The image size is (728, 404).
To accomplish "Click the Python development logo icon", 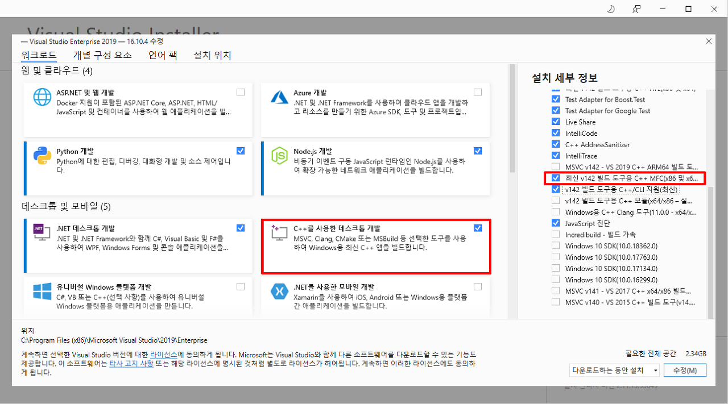I will pyautogui.click(x=43, y=156).
